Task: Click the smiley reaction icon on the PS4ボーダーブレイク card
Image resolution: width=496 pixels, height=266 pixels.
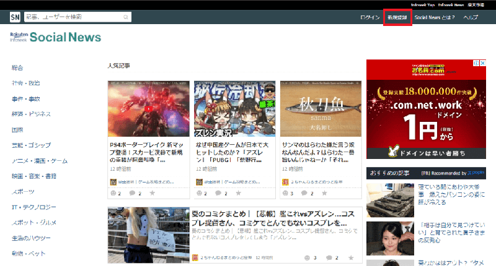Action: tap(113, 193)
